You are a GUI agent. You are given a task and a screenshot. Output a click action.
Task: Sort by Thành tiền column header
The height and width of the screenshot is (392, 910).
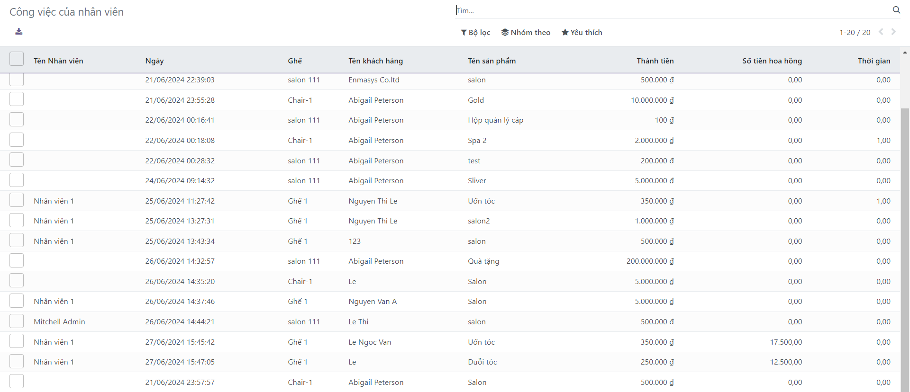[655, 61]
